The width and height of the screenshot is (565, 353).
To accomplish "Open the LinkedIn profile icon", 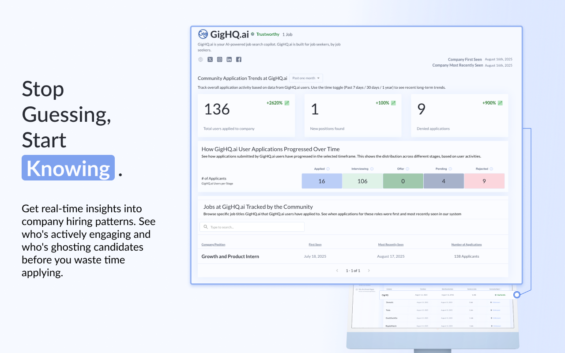I will tap(229, 60).
